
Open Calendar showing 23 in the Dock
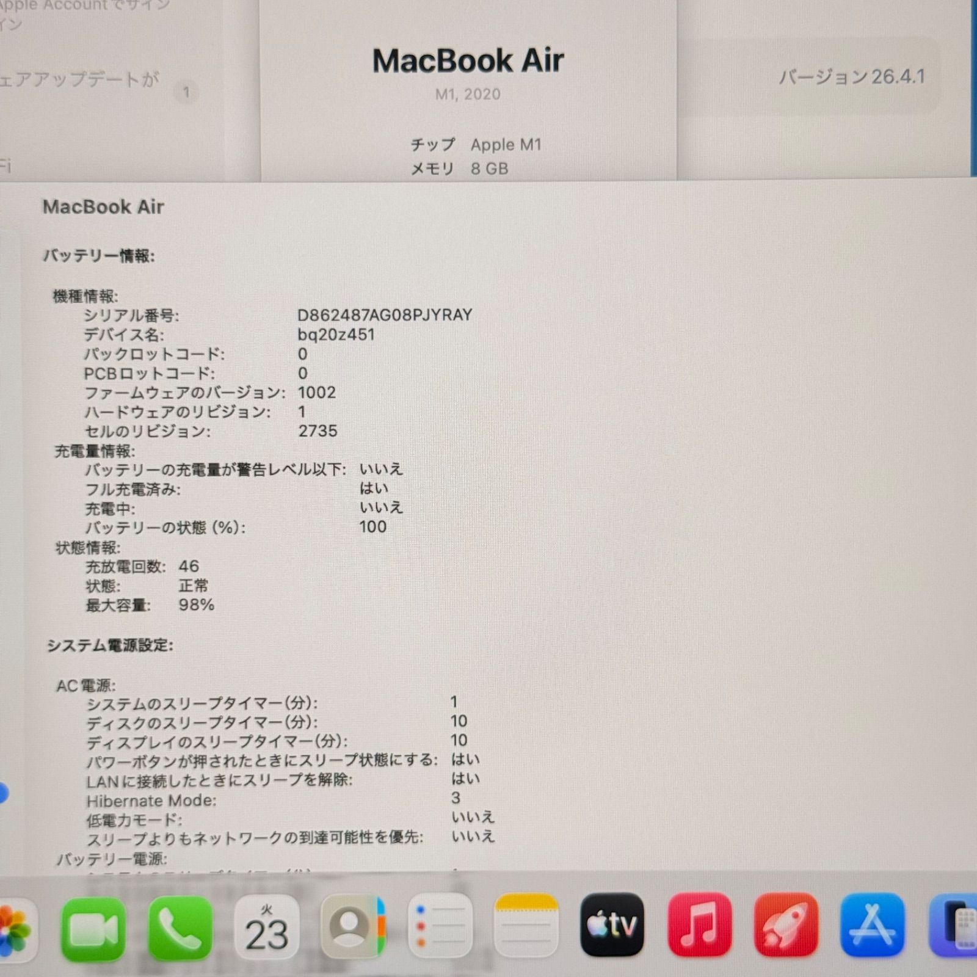[x=267, y=929]
